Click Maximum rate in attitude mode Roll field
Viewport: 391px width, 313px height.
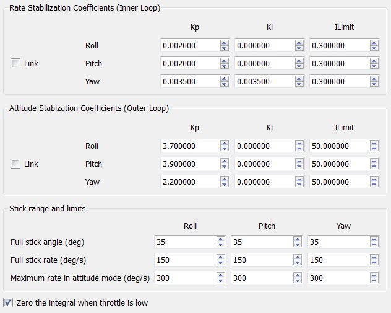[x=186, y=278]
